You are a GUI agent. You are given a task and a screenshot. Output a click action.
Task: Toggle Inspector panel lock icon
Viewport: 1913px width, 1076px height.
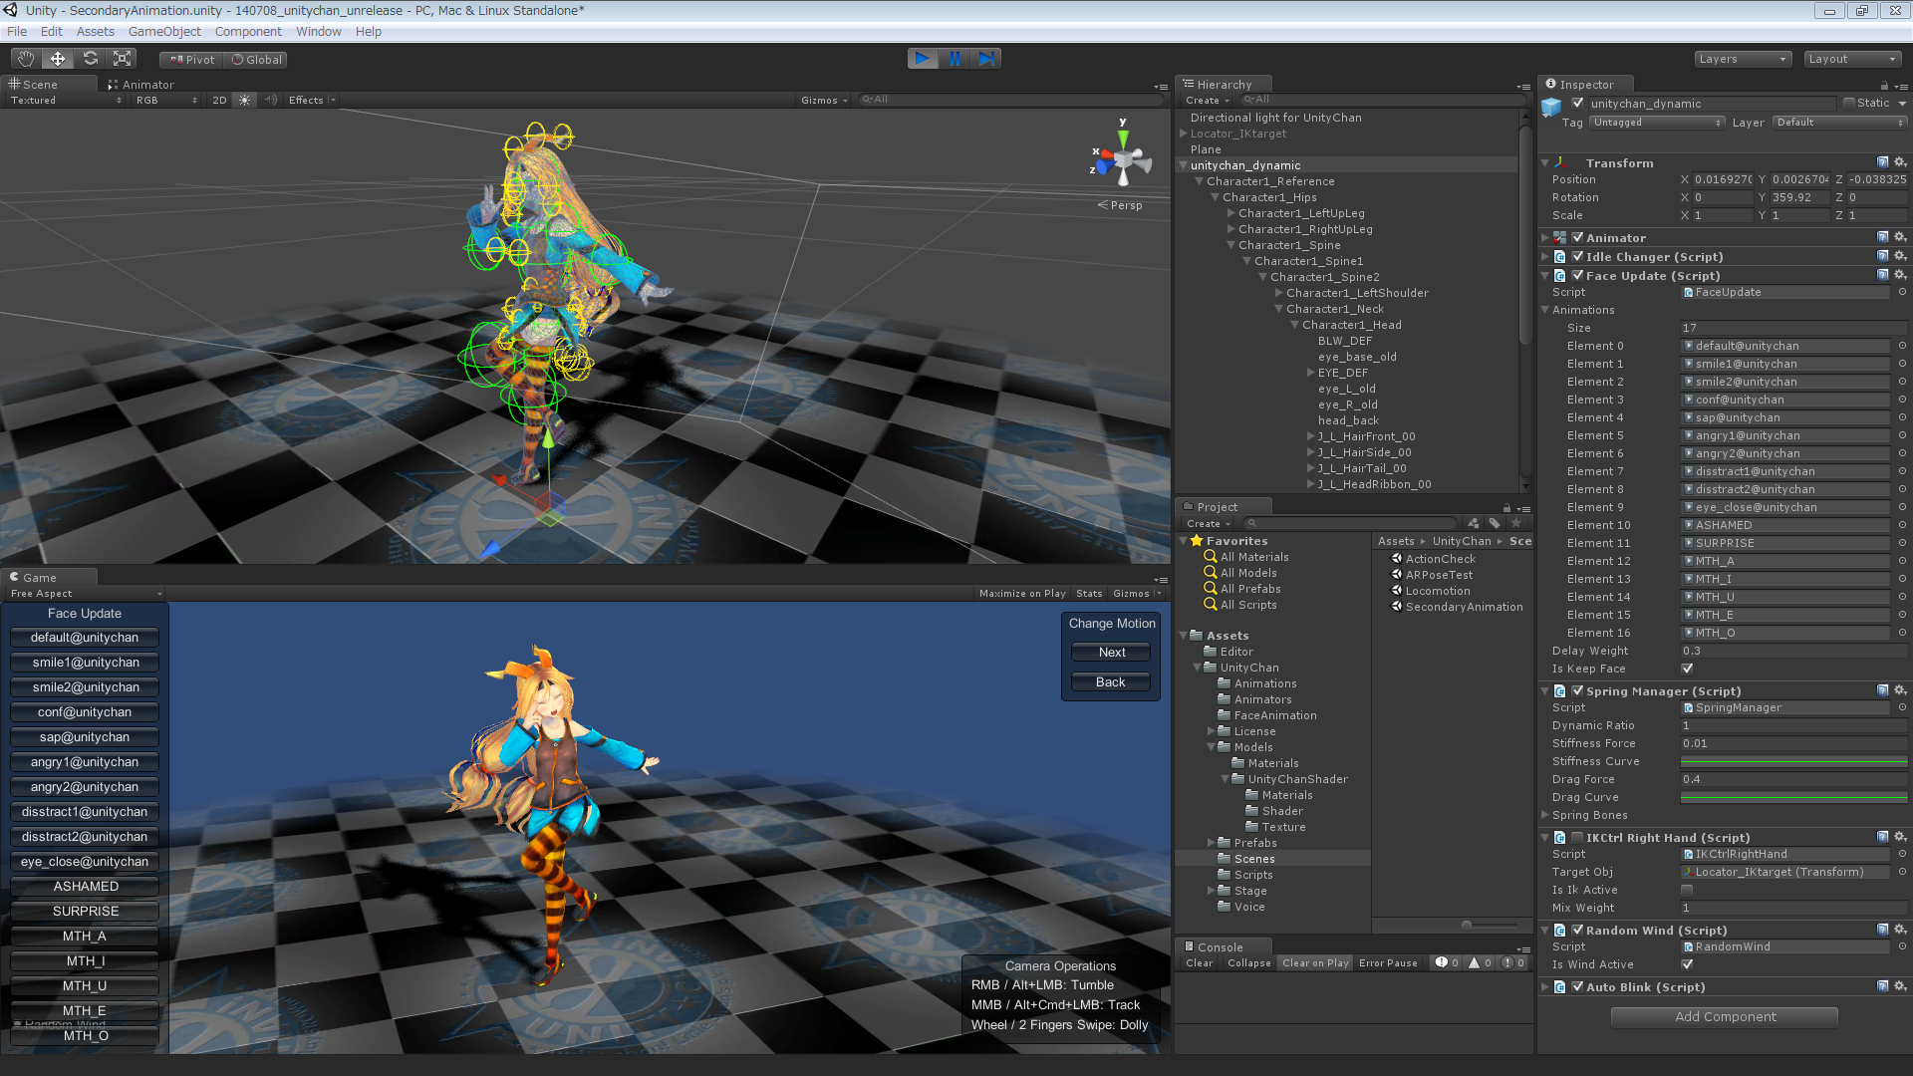(x=1884, y=86)
